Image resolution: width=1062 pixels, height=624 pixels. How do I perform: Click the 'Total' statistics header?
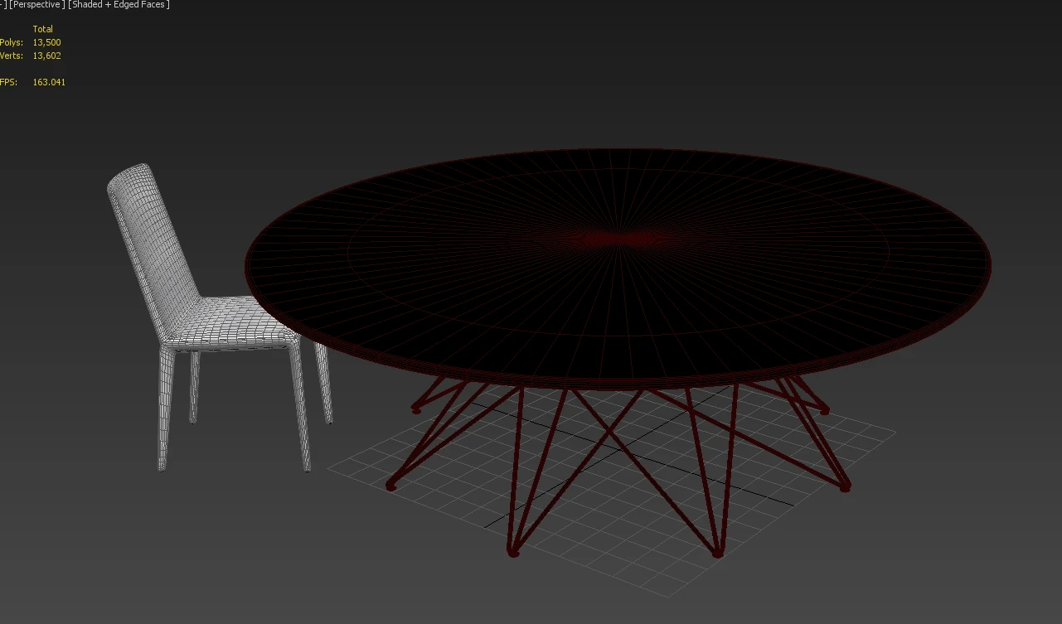tap(43, 29)
